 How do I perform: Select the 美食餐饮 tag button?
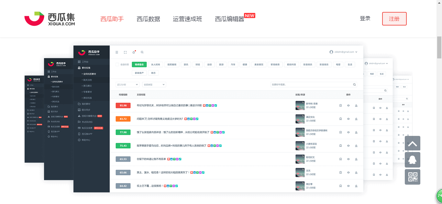259,65
